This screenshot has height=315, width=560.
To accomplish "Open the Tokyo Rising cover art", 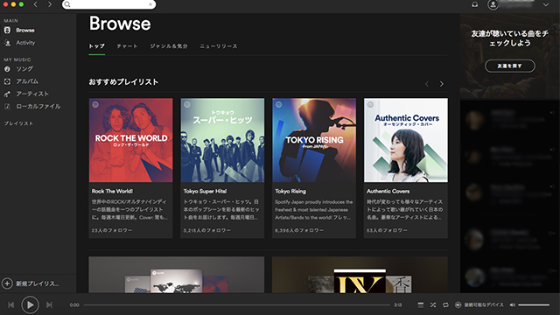I will coord(314,140).
